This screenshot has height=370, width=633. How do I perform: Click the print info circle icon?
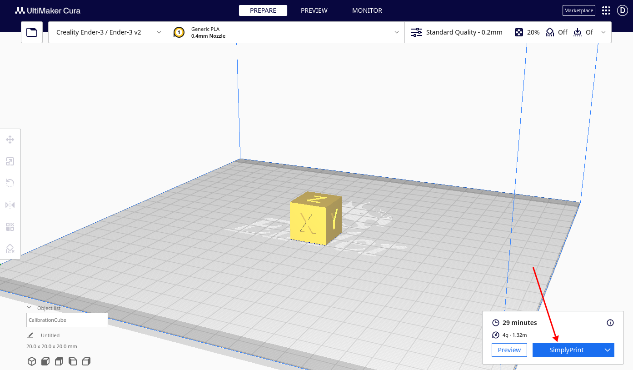610,323
